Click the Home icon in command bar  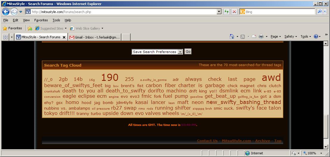coord(232,36)
